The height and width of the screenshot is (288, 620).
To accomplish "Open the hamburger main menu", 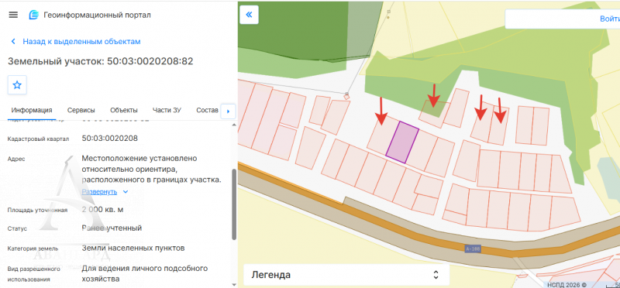I will [13, 15].
